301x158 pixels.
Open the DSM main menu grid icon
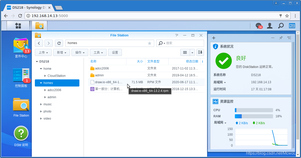point(18,26)
